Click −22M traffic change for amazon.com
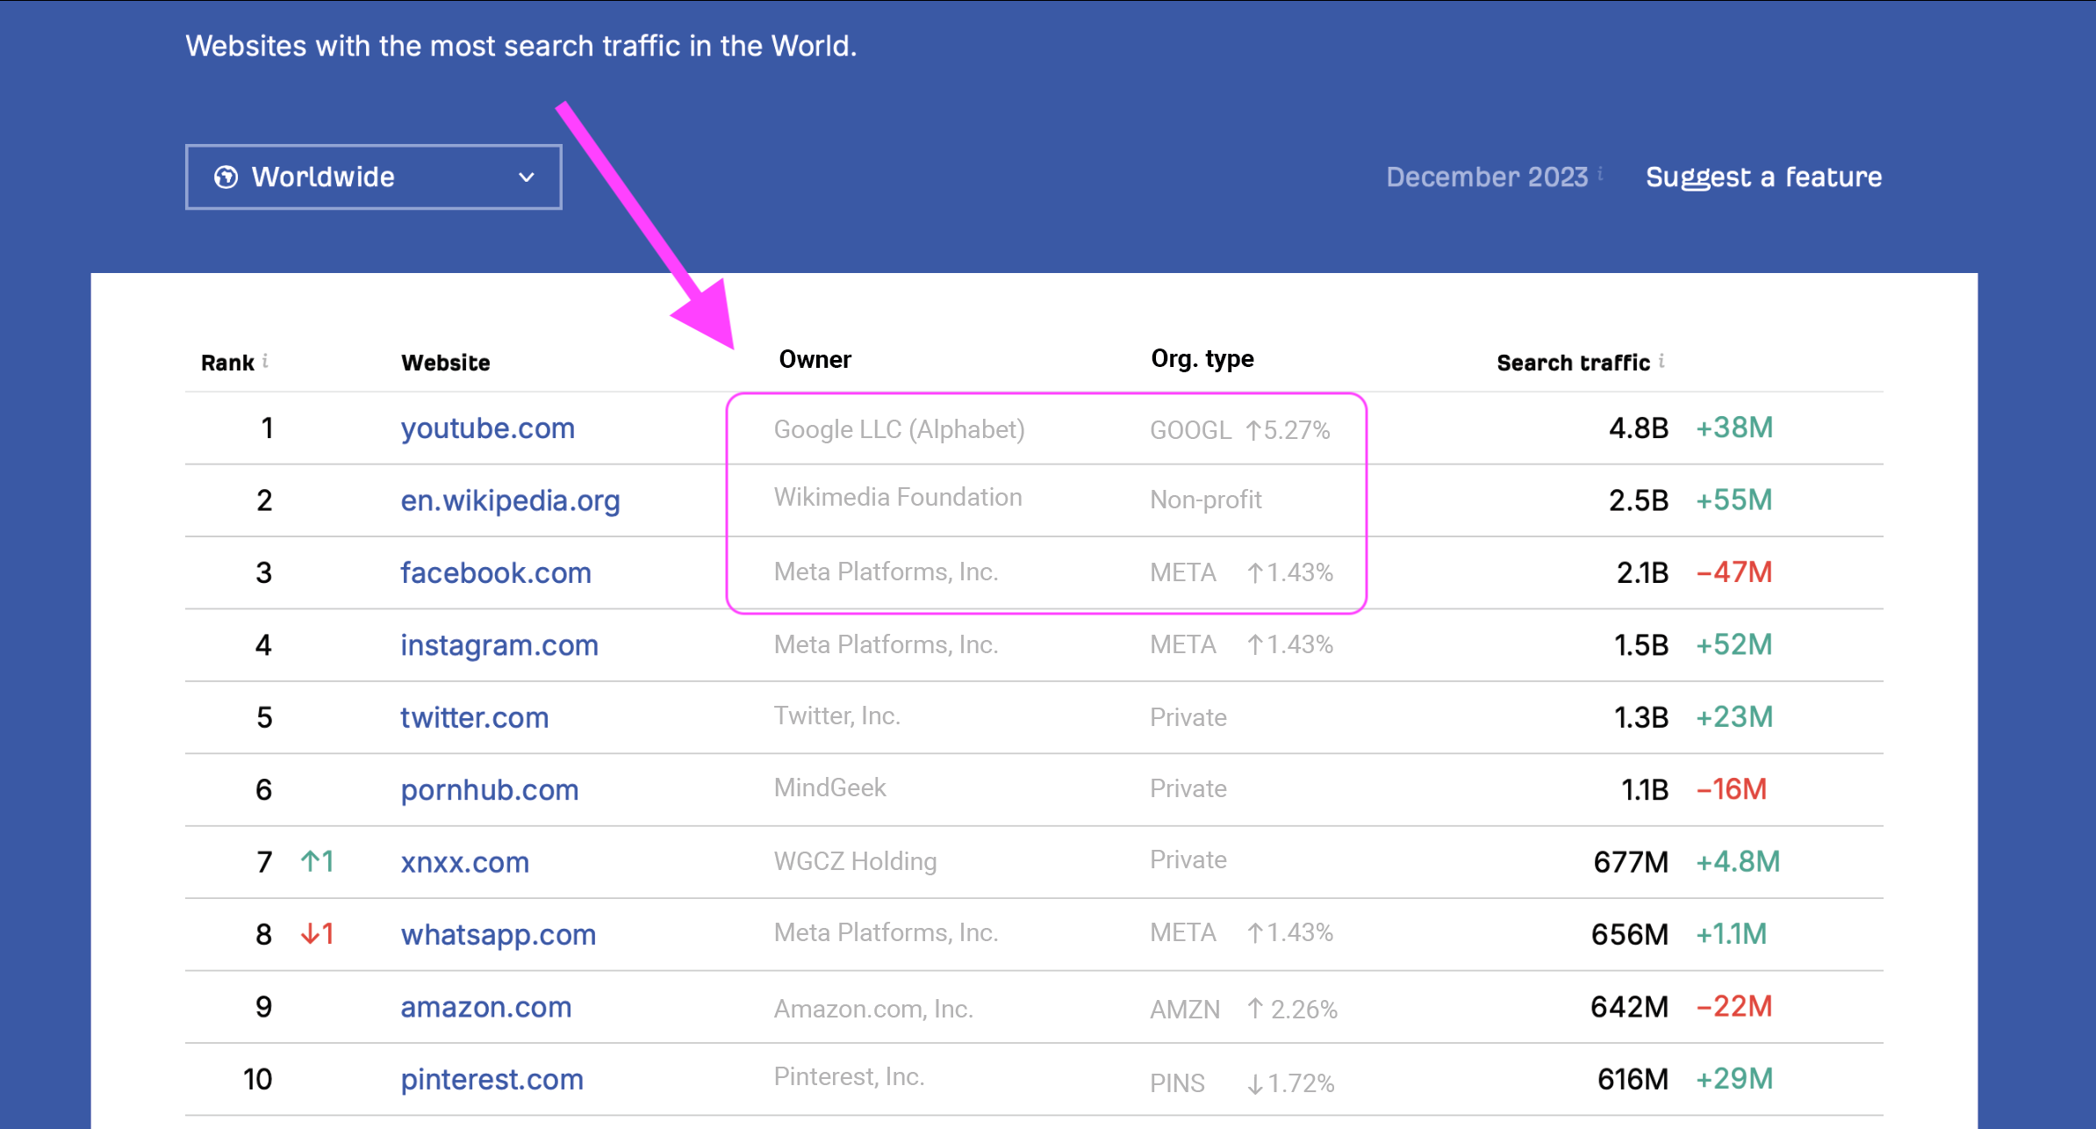Viewport: 2096px width, 1129px height. (x=1734, y=1007)
